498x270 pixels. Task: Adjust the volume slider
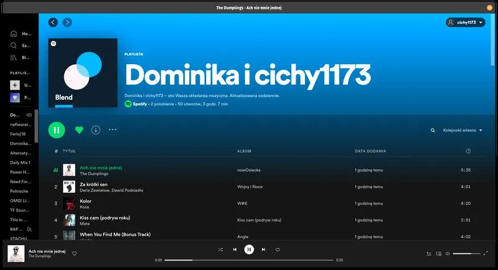pos(466,254)
